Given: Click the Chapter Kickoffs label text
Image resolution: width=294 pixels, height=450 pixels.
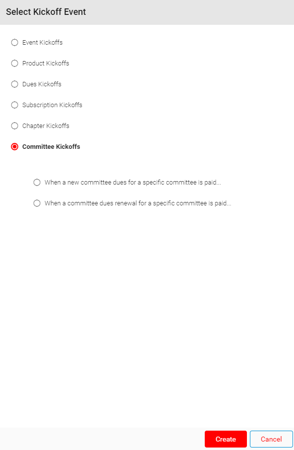Looking at the screenshot, I should 46,126.
